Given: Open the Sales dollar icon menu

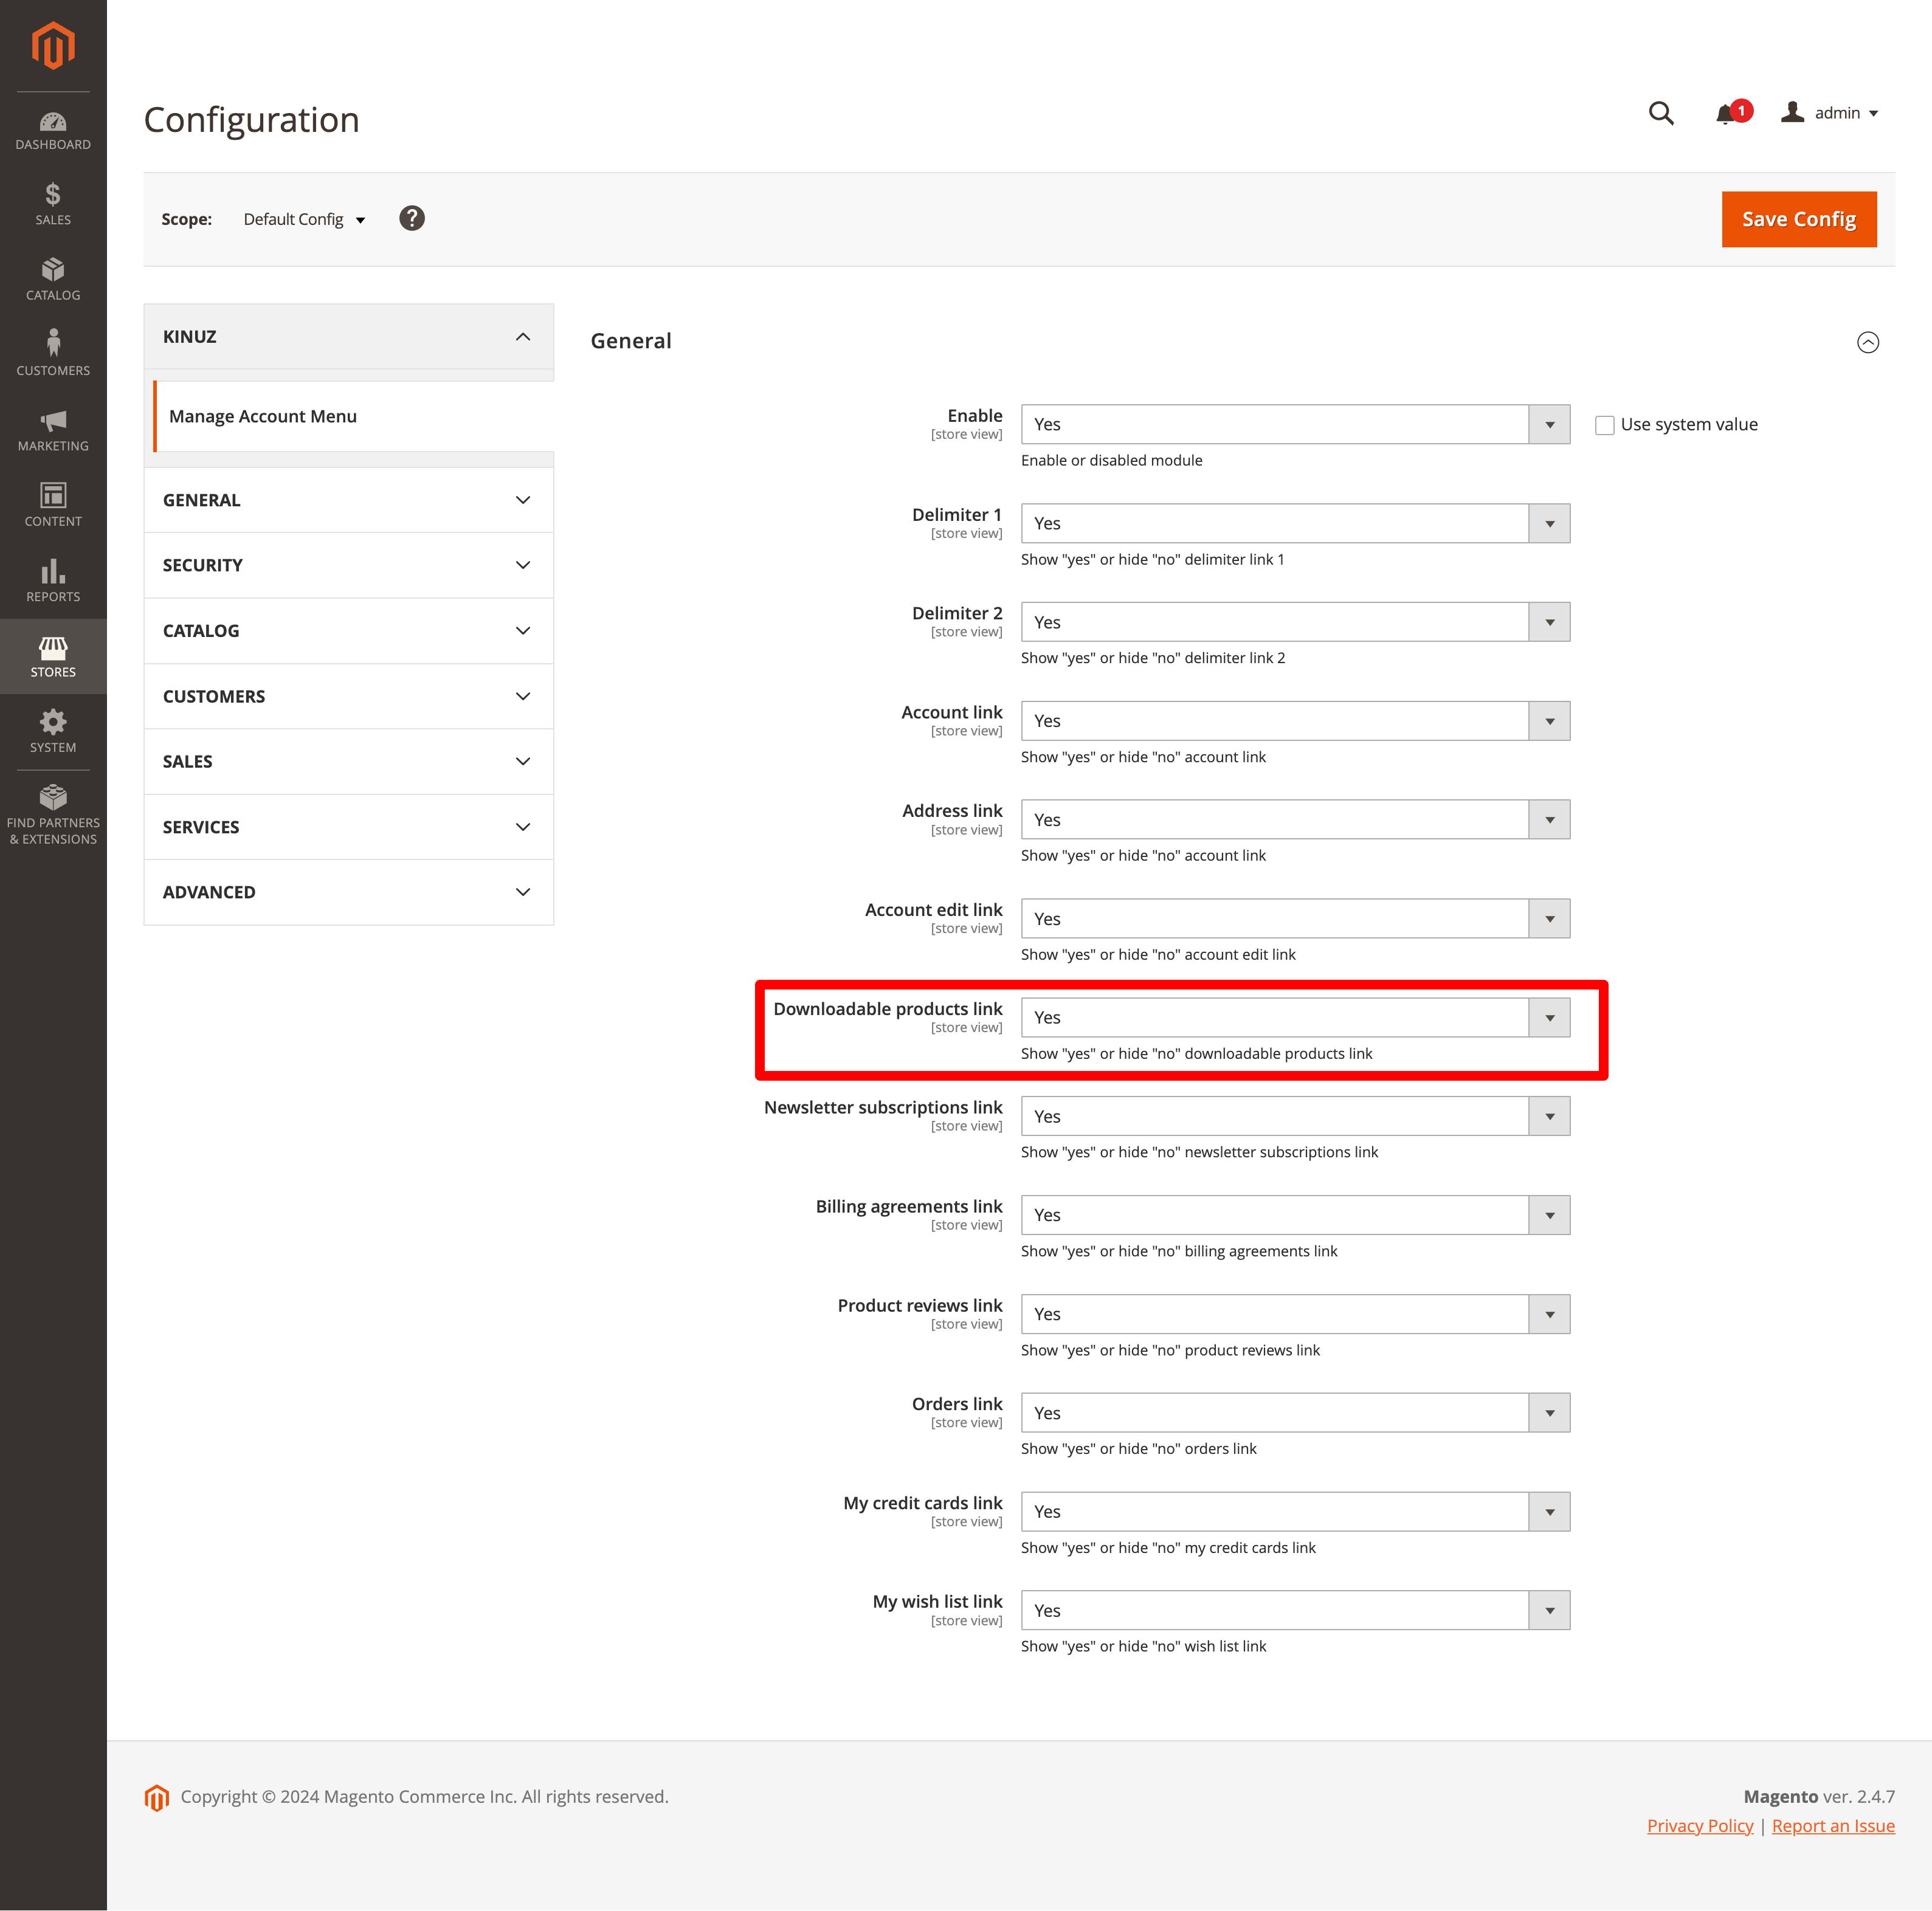Looking at the screenshot, I should pos(53,204).
